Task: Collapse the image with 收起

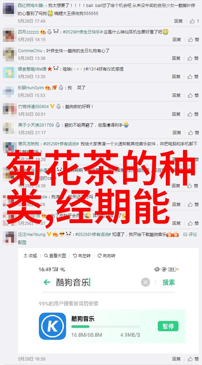Action: (30, 256)
